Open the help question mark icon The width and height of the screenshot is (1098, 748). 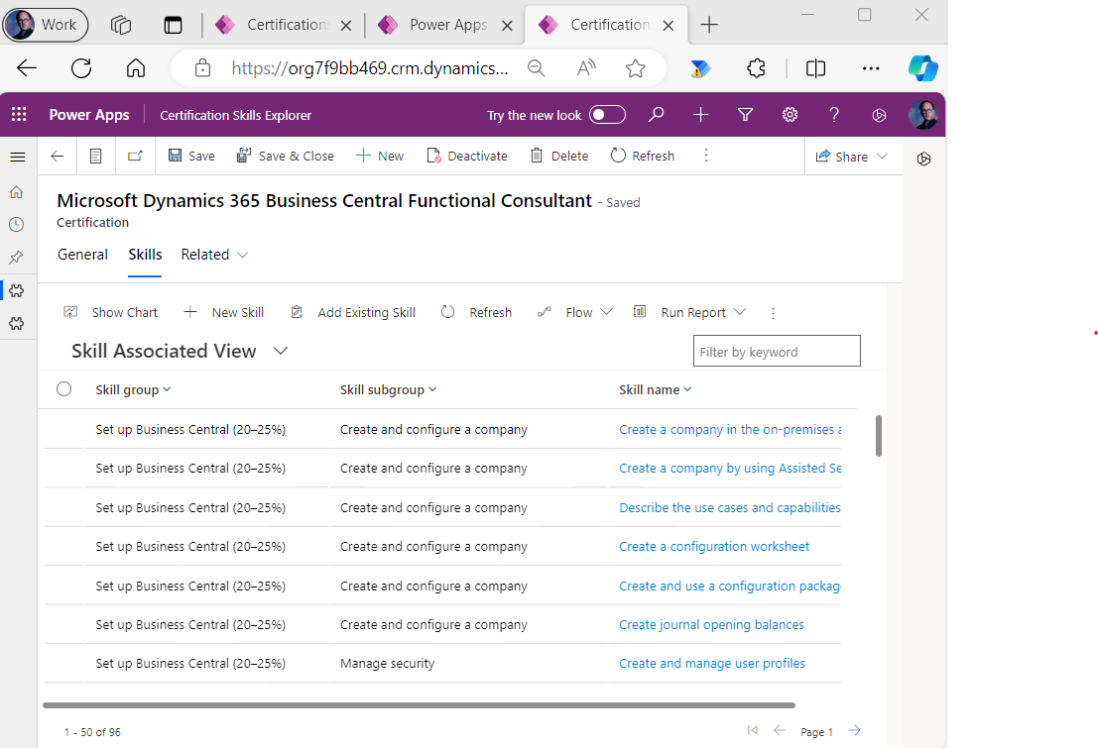[834, 115]
